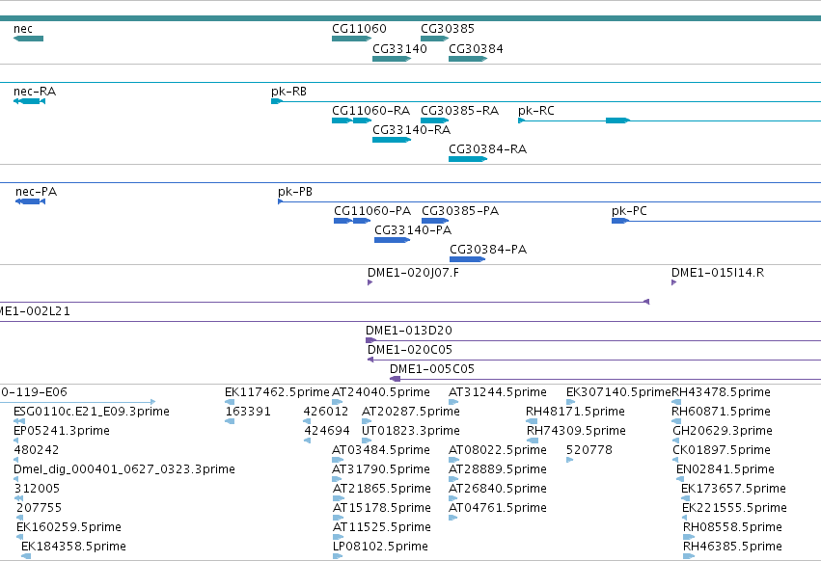
Task: Open the nec-RA transcript glyph
Action: (x=29, y=101)
